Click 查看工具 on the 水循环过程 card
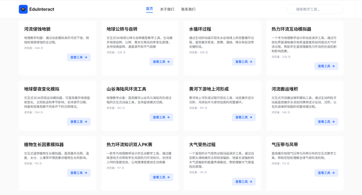The image size is (362, 195). click(x=244, y=61)
